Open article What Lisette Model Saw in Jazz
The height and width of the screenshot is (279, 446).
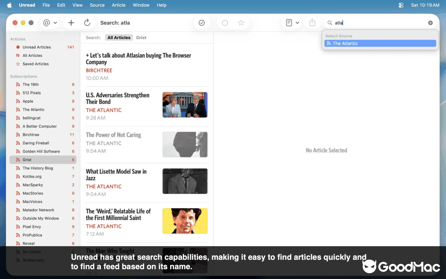coord(147,183)
